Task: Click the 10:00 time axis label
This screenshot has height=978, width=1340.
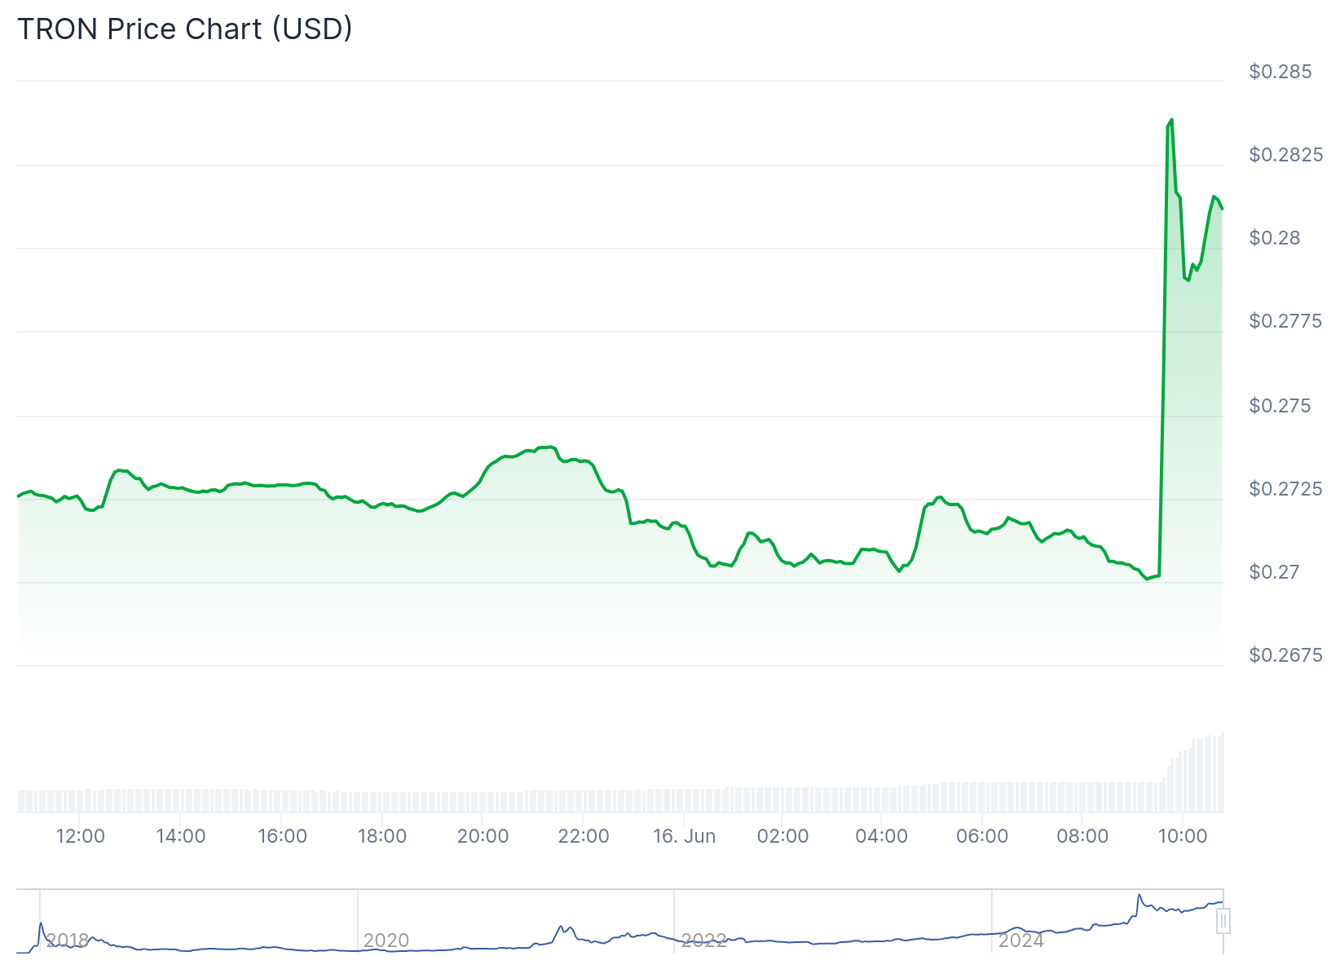Action: [1183, 836]
